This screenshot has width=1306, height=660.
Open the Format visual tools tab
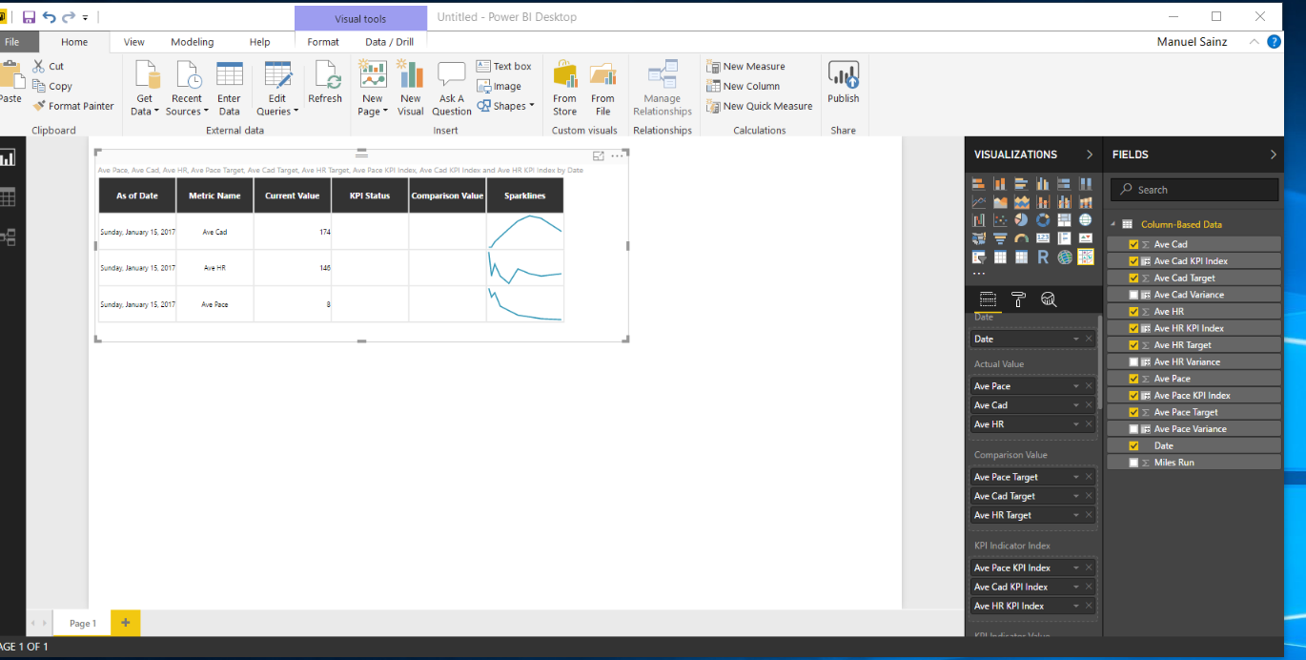323,42
